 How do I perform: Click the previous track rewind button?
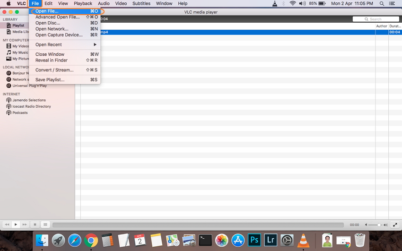click(7, 225)
